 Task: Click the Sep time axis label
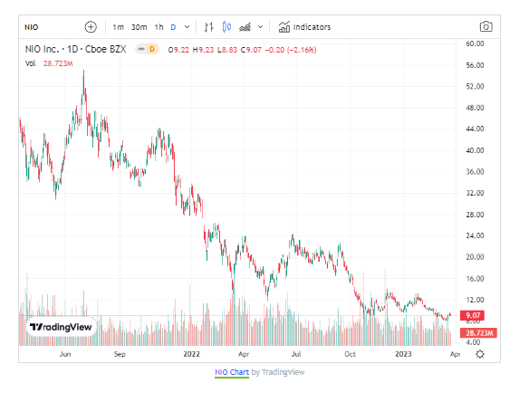pyautogui.click(x=120, y=354)
